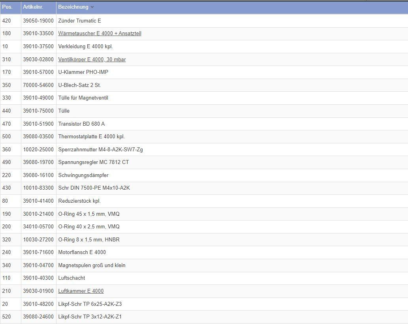
Task: Click the Motorflansch E 4000 row
Action: tap(82, 252)
